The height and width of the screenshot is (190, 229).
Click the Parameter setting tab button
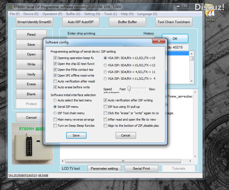coord(104,168)
